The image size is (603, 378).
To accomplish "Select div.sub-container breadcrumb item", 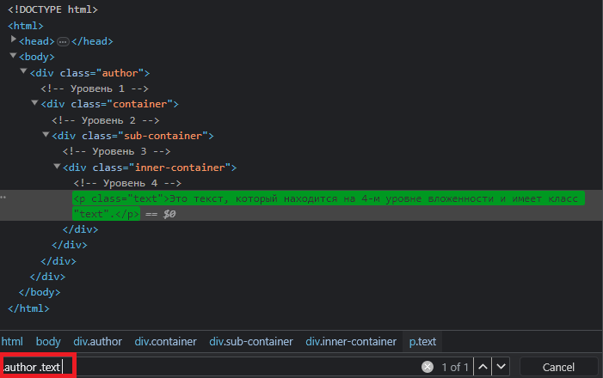I will (251, 341).
